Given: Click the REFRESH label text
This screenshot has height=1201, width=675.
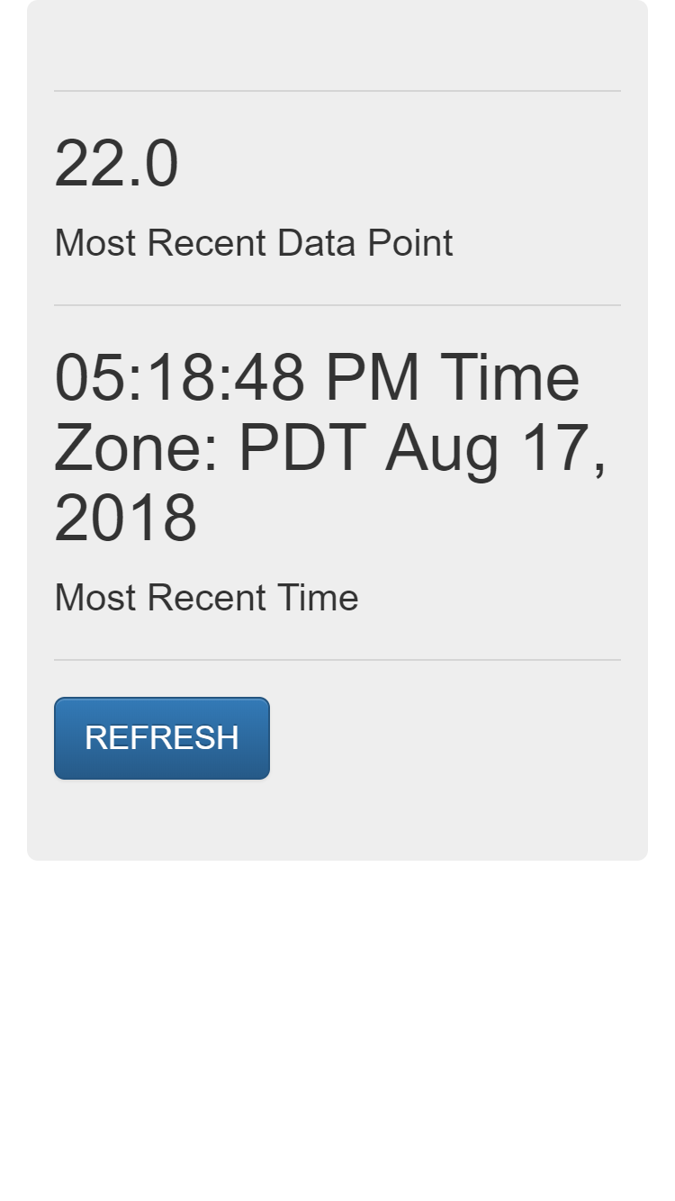Looking at the screenshot, I should pyautogui.click(x=161, y=737).
